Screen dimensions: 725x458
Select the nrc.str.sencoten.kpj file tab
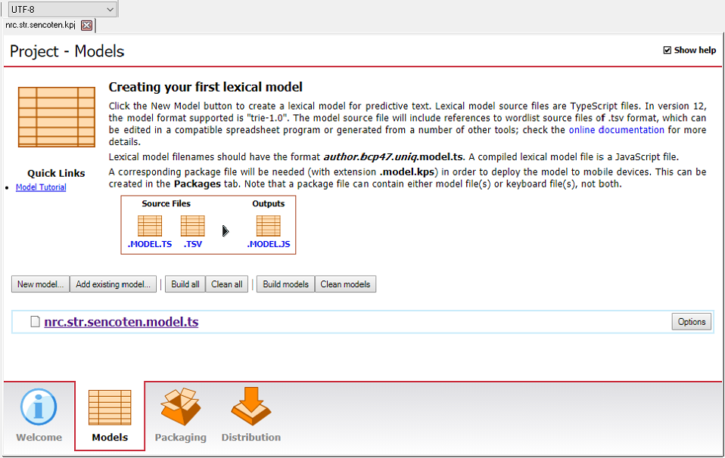tap(40, 25)
